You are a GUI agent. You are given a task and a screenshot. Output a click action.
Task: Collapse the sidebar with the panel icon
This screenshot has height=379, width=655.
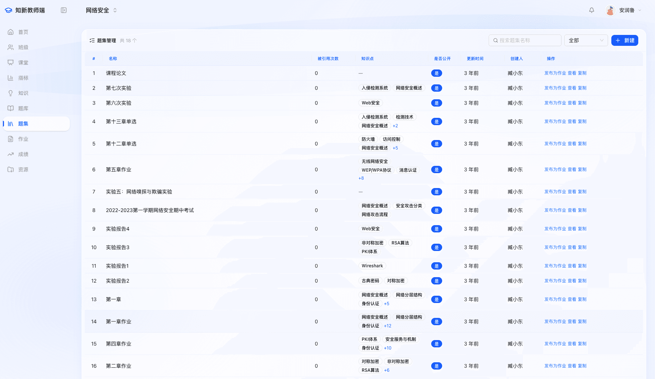[64, 10]
